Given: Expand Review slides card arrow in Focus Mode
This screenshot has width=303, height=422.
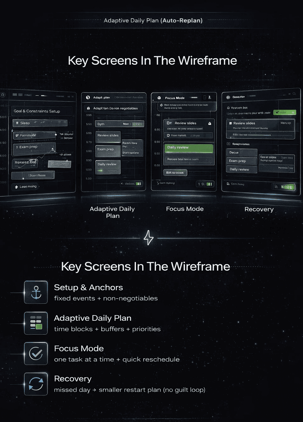Looking at the screenshot, I should (210, 123).
